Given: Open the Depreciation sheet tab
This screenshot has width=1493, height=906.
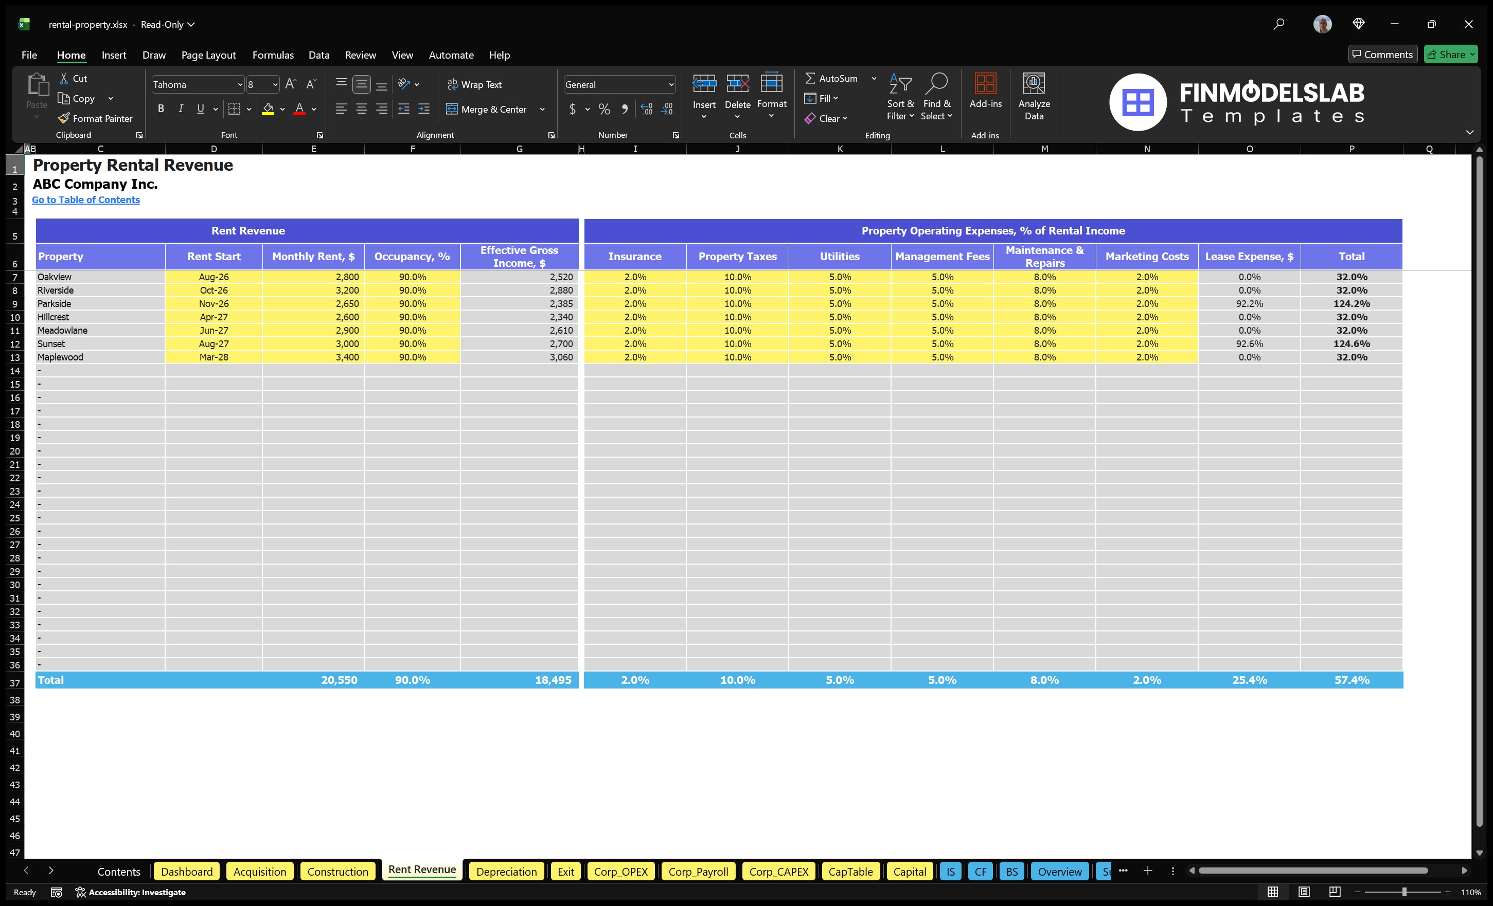Looking at the screenshot, I should tap(506, 872).
